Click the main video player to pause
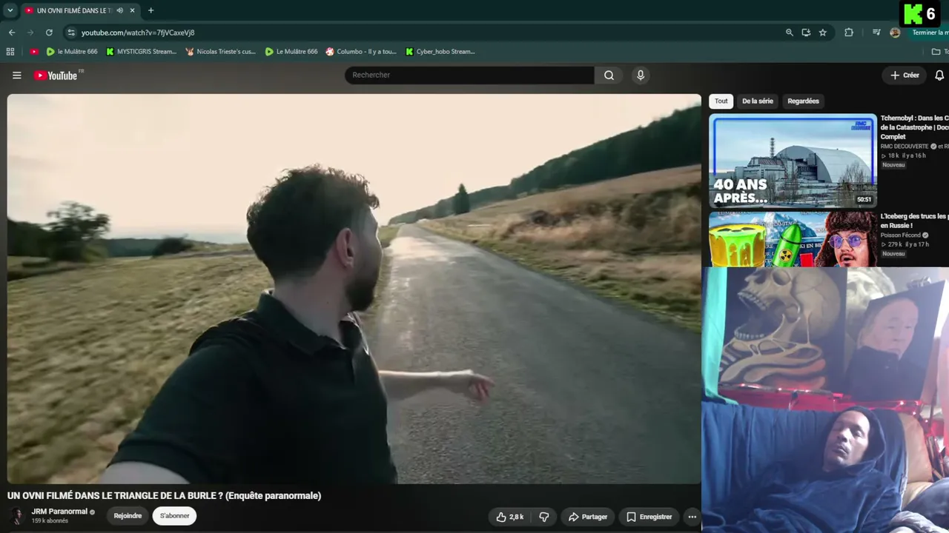 point(354,289)
